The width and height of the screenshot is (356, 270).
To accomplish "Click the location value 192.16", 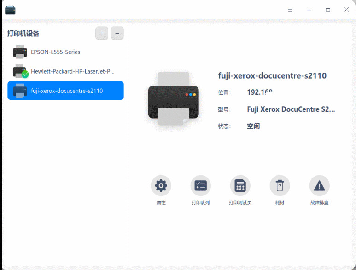I will pyautogui.click(x=259, y=92).
